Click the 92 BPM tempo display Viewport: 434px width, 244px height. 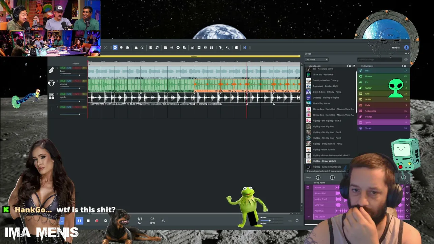click(x=152, y=221)
